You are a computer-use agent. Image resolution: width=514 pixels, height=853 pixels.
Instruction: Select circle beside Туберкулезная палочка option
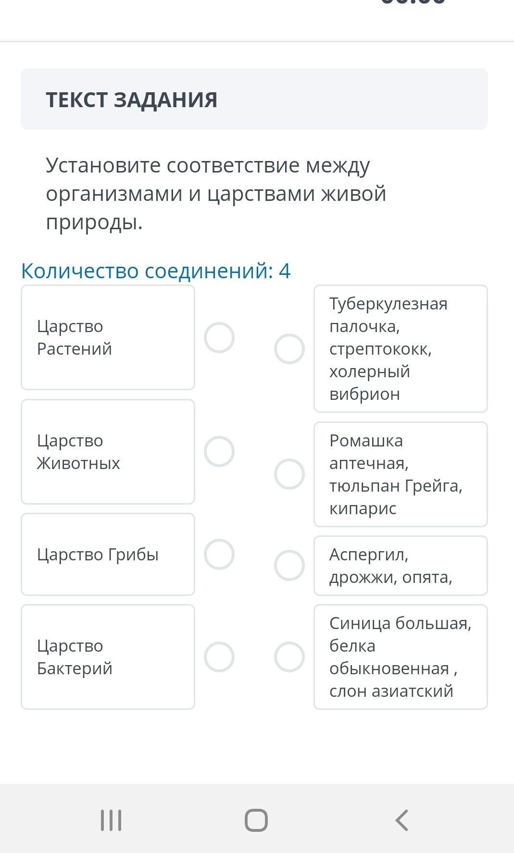[289, 349]
